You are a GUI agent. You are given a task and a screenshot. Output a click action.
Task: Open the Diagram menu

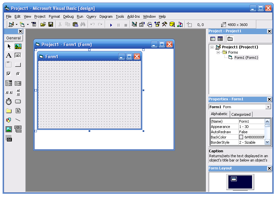click(106, 16)
